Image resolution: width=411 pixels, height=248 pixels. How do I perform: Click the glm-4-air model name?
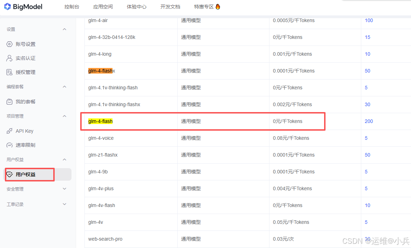98,20
